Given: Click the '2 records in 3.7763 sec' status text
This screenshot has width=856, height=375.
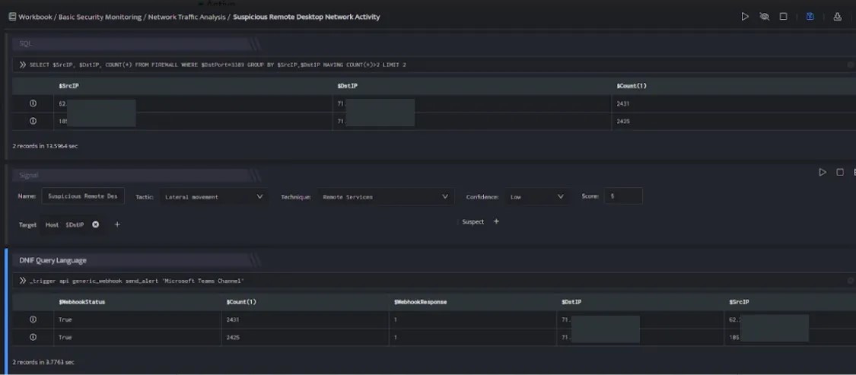Looking at the screenshot, I should pos(43,362).
